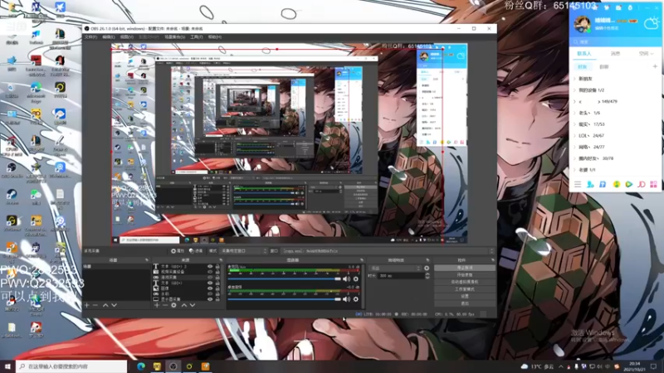Open the 场景集合(S) menu
Image resolution: width=664 pixels, height=373 pixels.
pyautogui.click(x=174, y=37)
